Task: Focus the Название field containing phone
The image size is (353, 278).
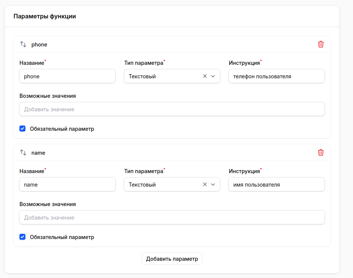Action: [67, 76]
